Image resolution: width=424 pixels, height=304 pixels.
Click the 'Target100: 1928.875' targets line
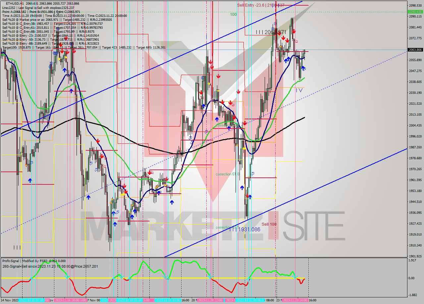tap(84, 47)
